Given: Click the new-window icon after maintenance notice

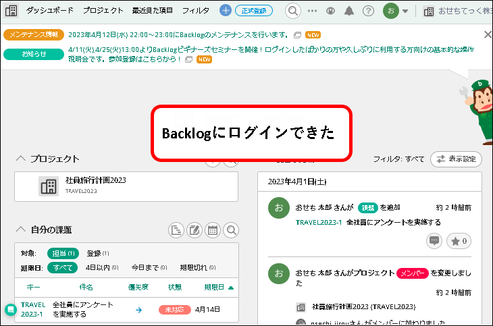Looking at the screenshot, I should [x=297, y=35].
